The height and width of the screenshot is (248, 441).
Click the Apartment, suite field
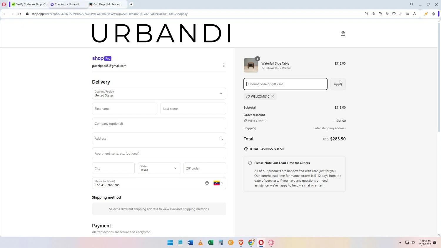(x=159, y=153)
